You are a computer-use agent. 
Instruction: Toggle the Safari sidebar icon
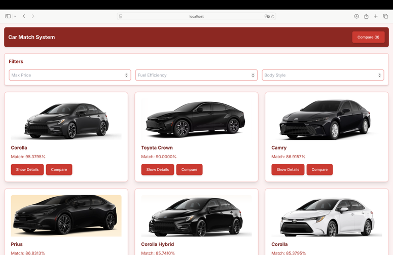[8, 16]
